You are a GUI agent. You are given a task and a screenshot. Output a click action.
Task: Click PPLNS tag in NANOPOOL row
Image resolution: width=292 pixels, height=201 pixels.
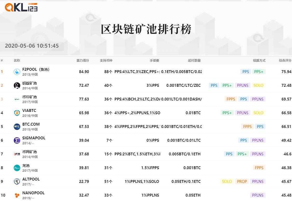(x=258, y=195)
